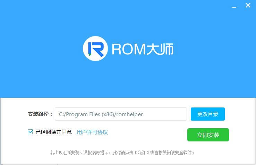
Task: Start setup with the 立即安装 button
Action: [208, 135]
